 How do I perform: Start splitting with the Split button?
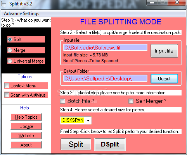coord(76,144)
